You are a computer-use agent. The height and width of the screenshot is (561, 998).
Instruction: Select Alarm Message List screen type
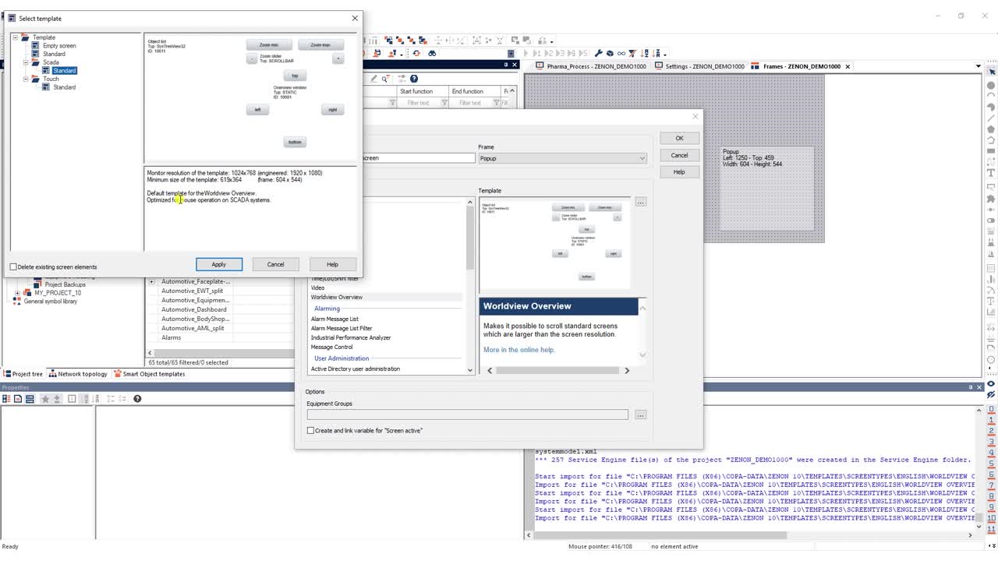tap(334, 319)
